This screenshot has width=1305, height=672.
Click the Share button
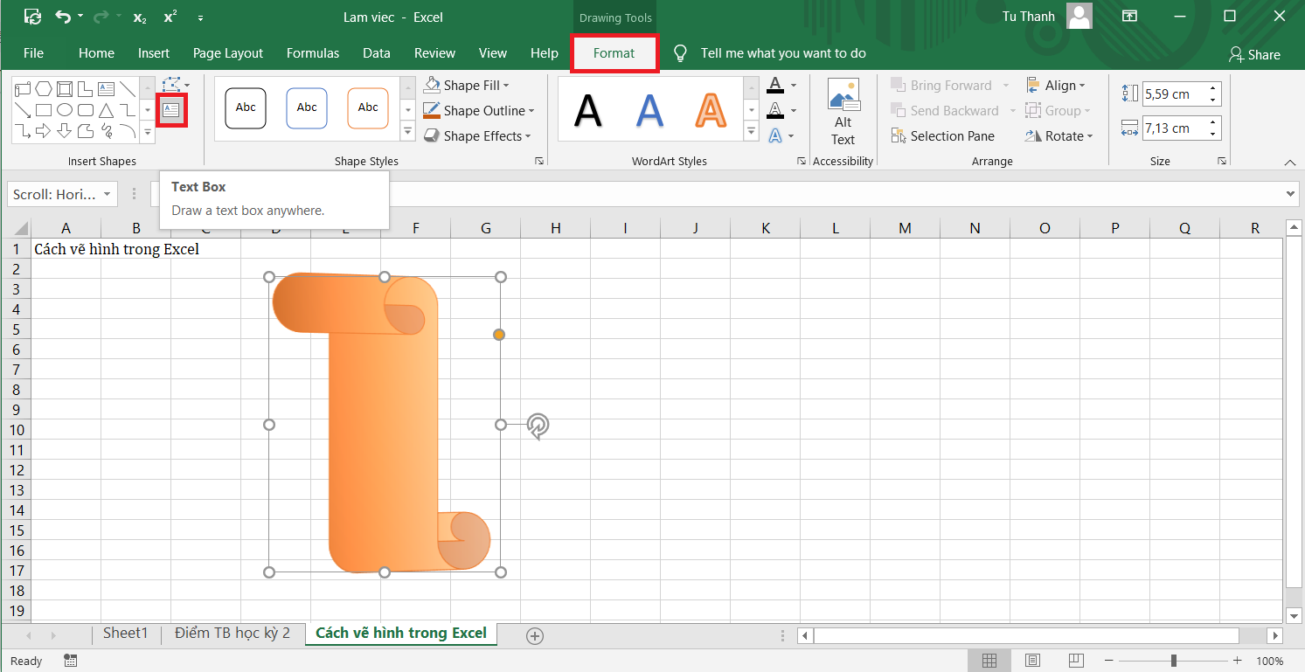tap(1254, 54)
